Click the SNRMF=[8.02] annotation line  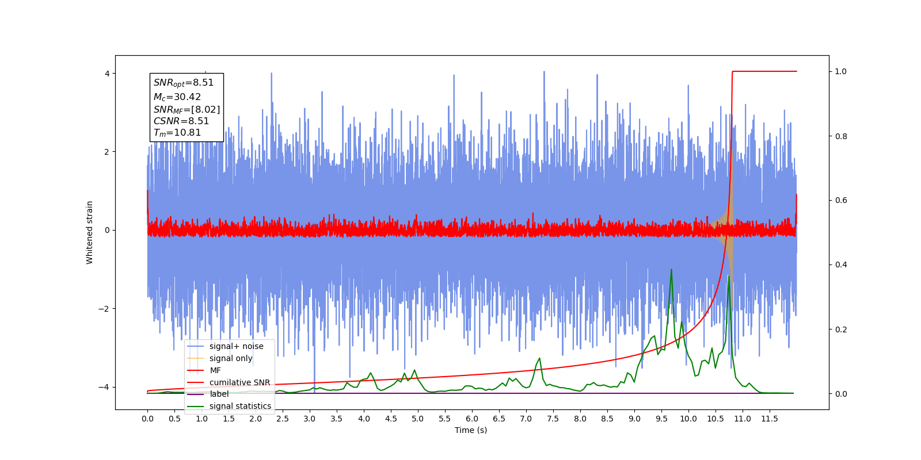187,109
